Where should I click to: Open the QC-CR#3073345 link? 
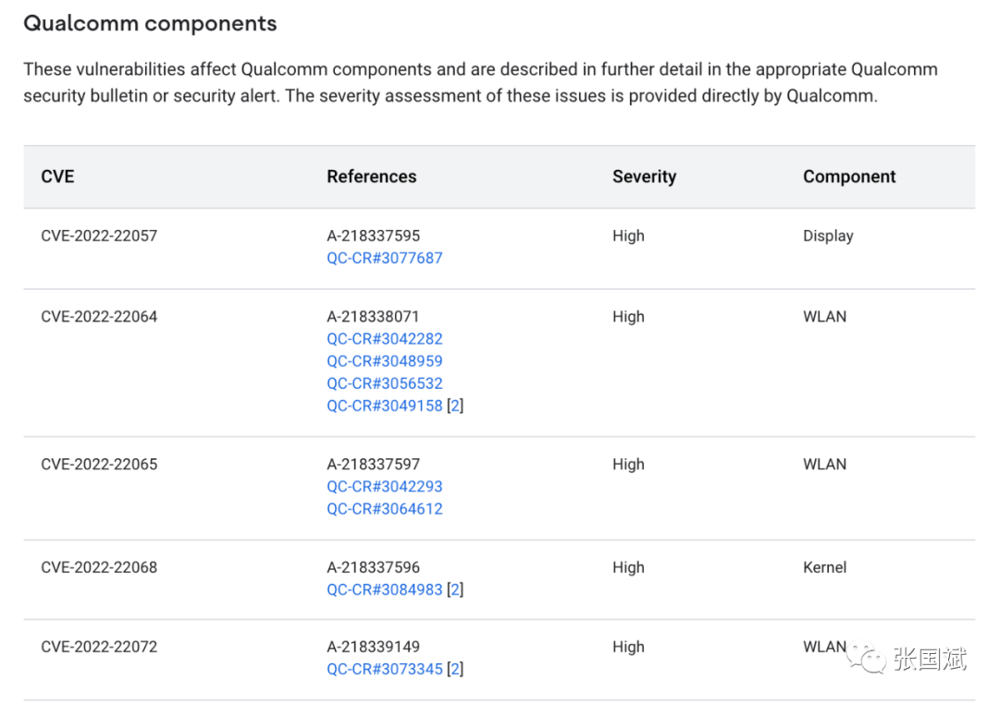pos(385,669)
